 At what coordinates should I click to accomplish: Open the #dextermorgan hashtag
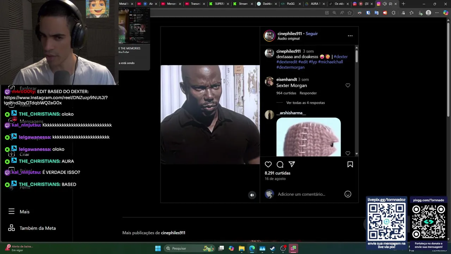click(x=290, y=67)
